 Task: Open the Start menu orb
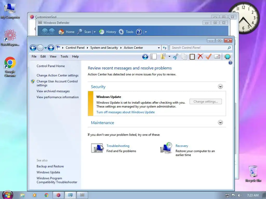click(8, 195)
